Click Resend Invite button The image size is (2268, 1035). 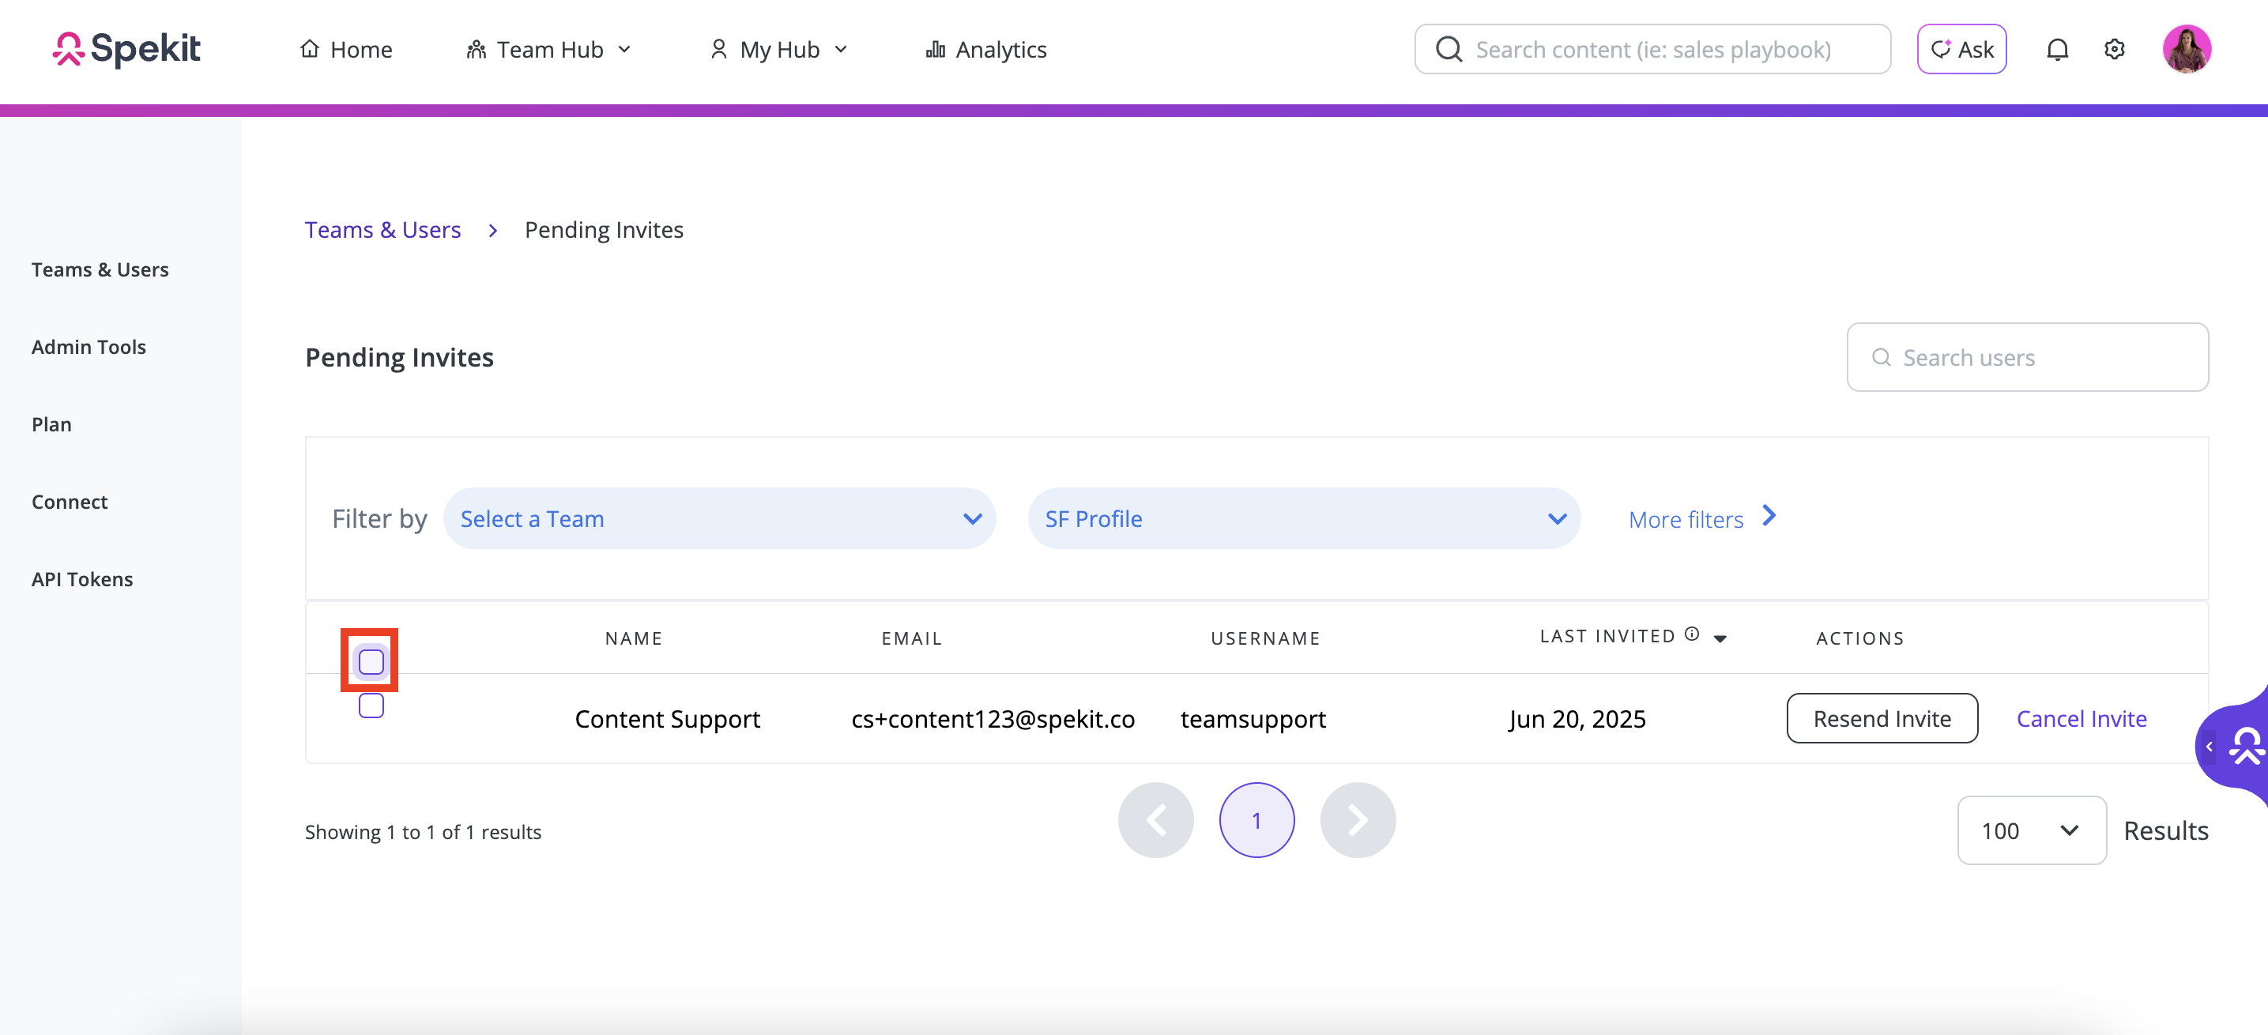point(1882,718)
